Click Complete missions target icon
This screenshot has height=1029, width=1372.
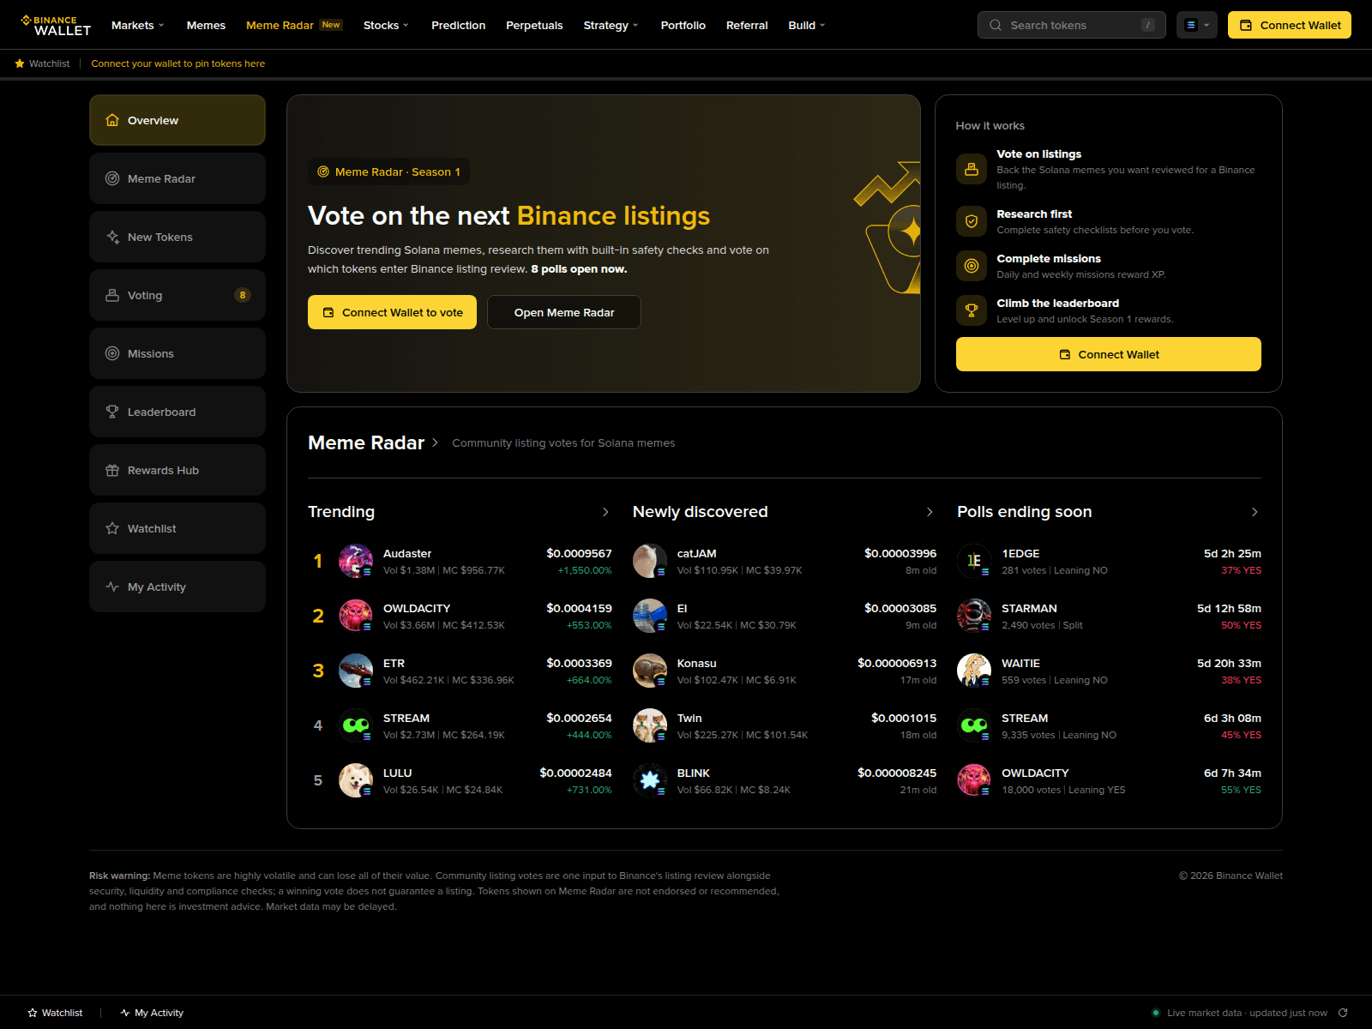pyautogui.click(x=972, y=266)
